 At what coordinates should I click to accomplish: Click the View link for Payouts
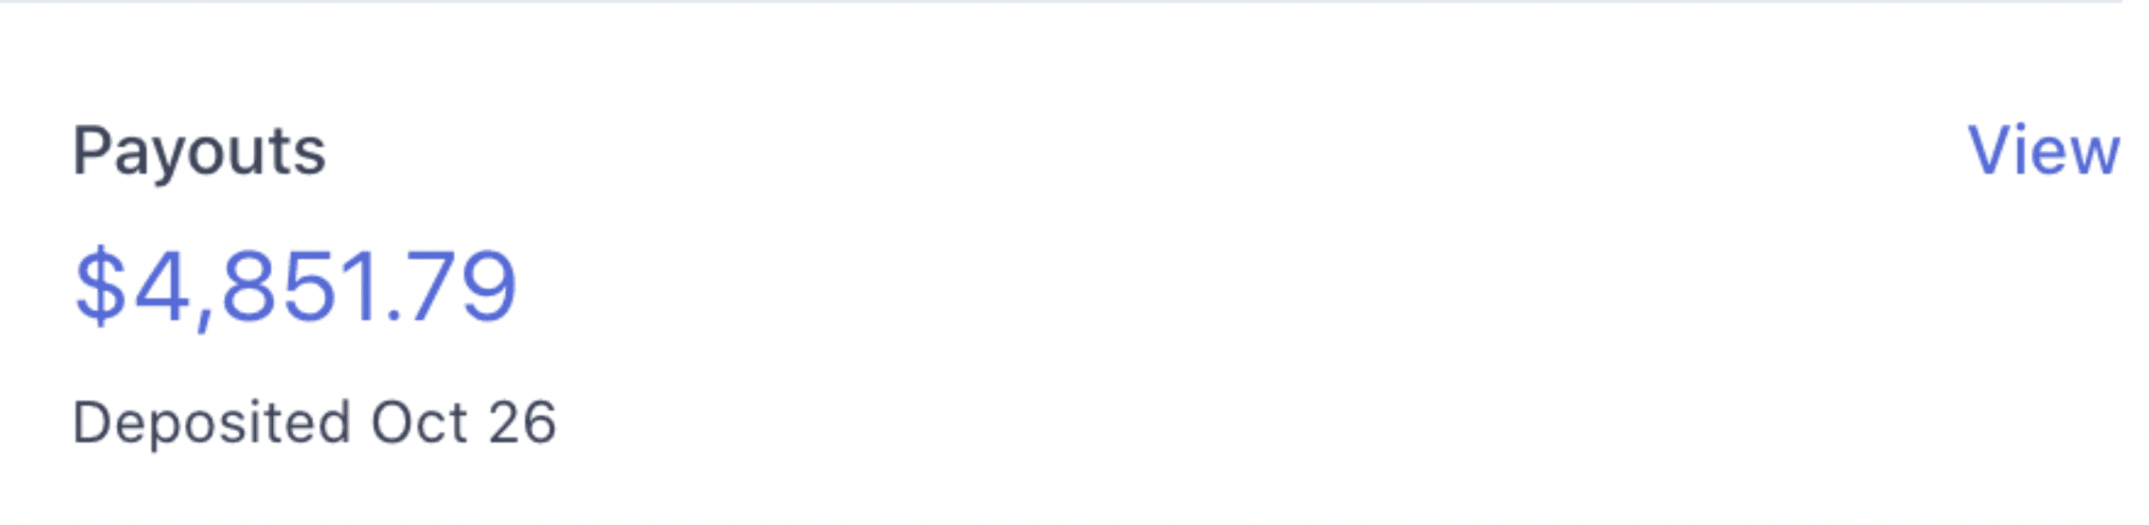coord(2044,150)
